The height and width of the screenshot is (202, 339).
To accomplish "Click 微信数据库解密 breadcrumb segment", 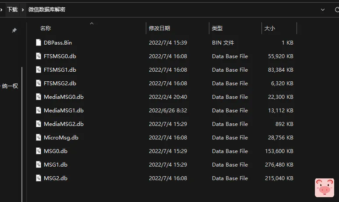I will tap(46, 9).
